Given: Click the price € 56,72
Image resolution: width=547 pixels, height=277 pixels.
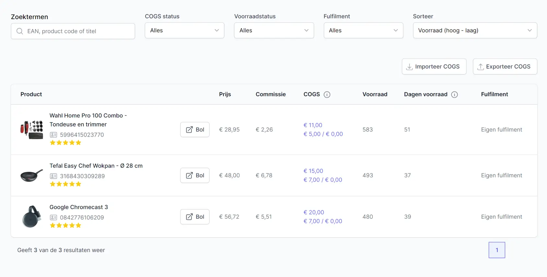Looking at the screenshot, I should point(229,217).
